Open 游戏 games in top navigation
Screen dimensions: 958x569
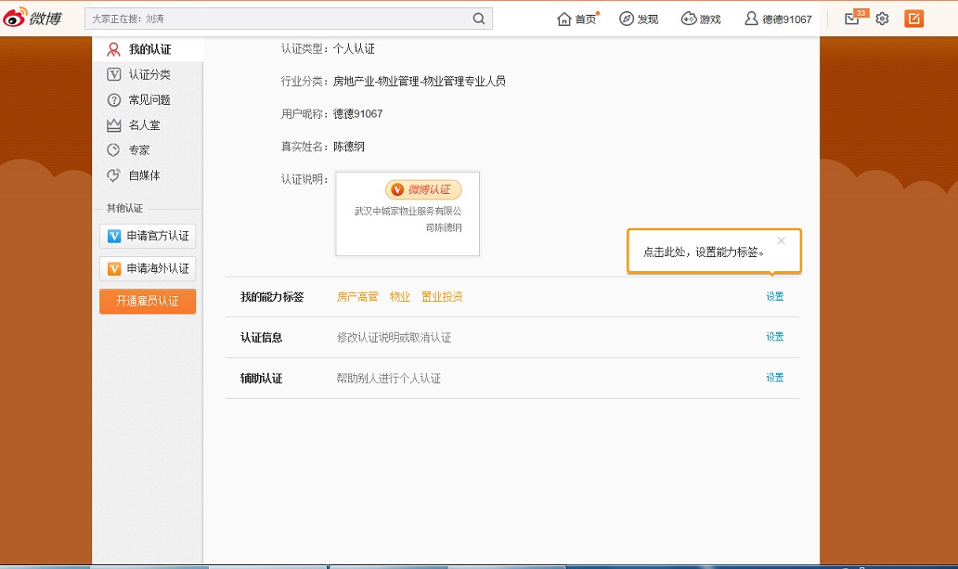click(x=701, y=19)
